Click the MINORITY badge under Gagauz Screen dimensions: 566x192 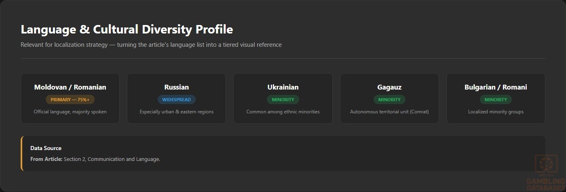coord(389,100)
